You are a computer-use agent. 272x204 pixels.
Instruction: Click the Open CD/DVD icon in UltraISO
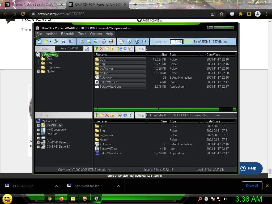click(56, 41)
